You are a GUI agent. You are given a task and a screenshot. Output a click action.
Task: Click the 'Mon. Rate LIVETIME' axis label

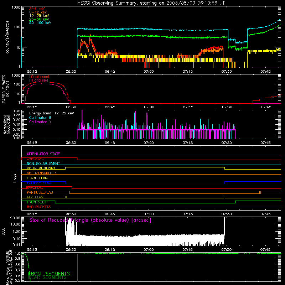coord(7,268)
